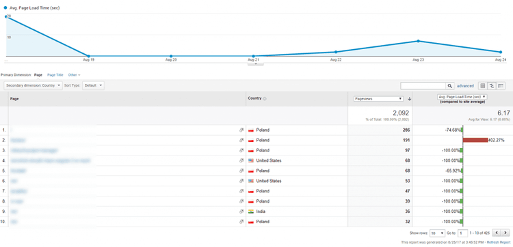The height and width of the screenshot is (247, 513).
Task: Expand the chart collapse handle below graph
Action: pyautogui.click(x=256, y=63)
